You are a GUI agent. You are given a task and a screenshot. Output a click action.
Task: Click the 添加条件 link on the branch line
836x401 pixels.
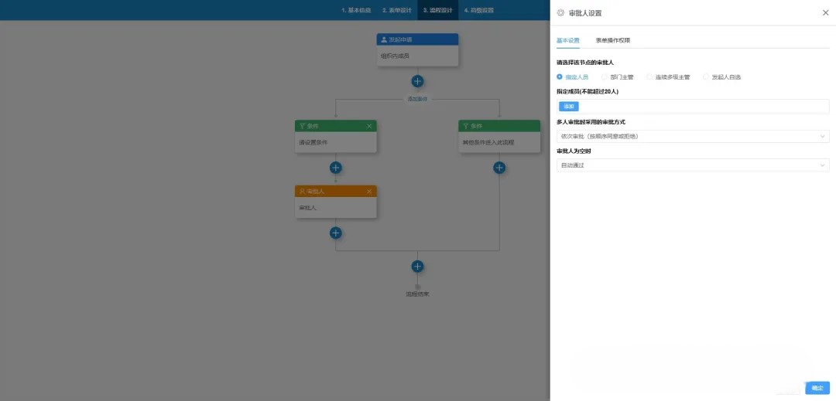pyautogui.click(x=417, y=99)
